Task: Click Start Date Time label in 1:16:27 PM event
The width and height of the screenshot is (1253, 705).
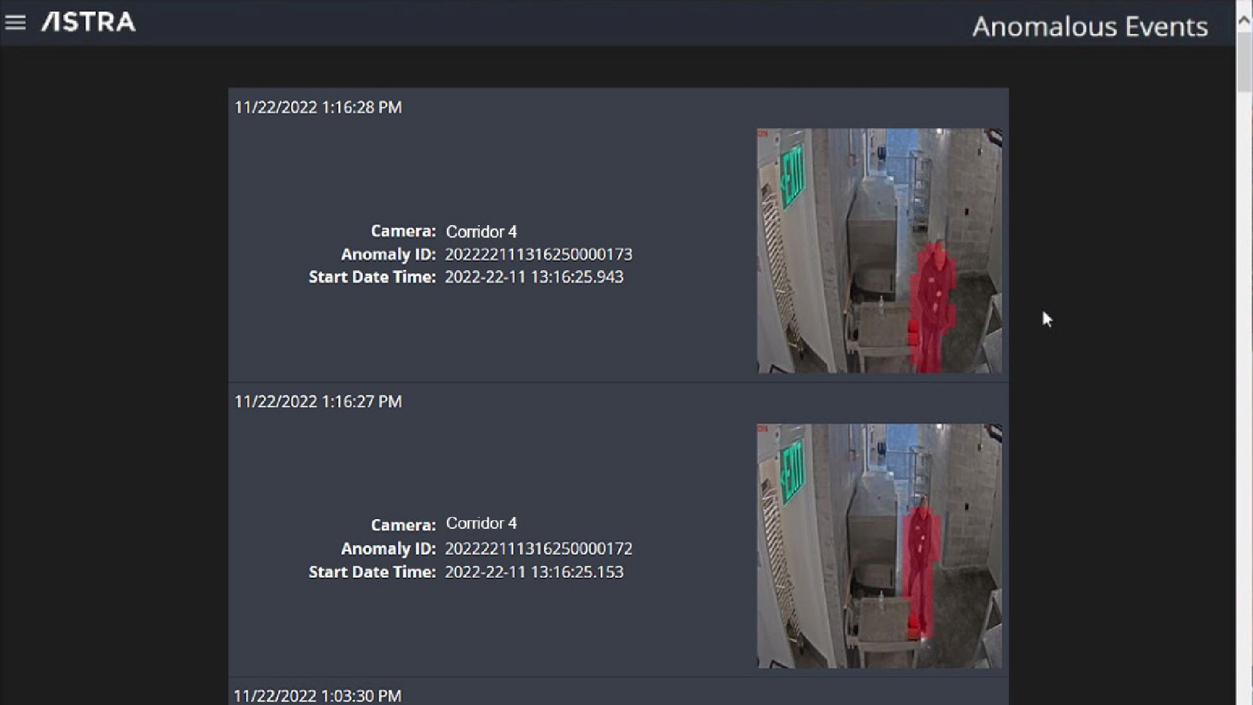Action: pyautogui.click(x=372, y=572)
